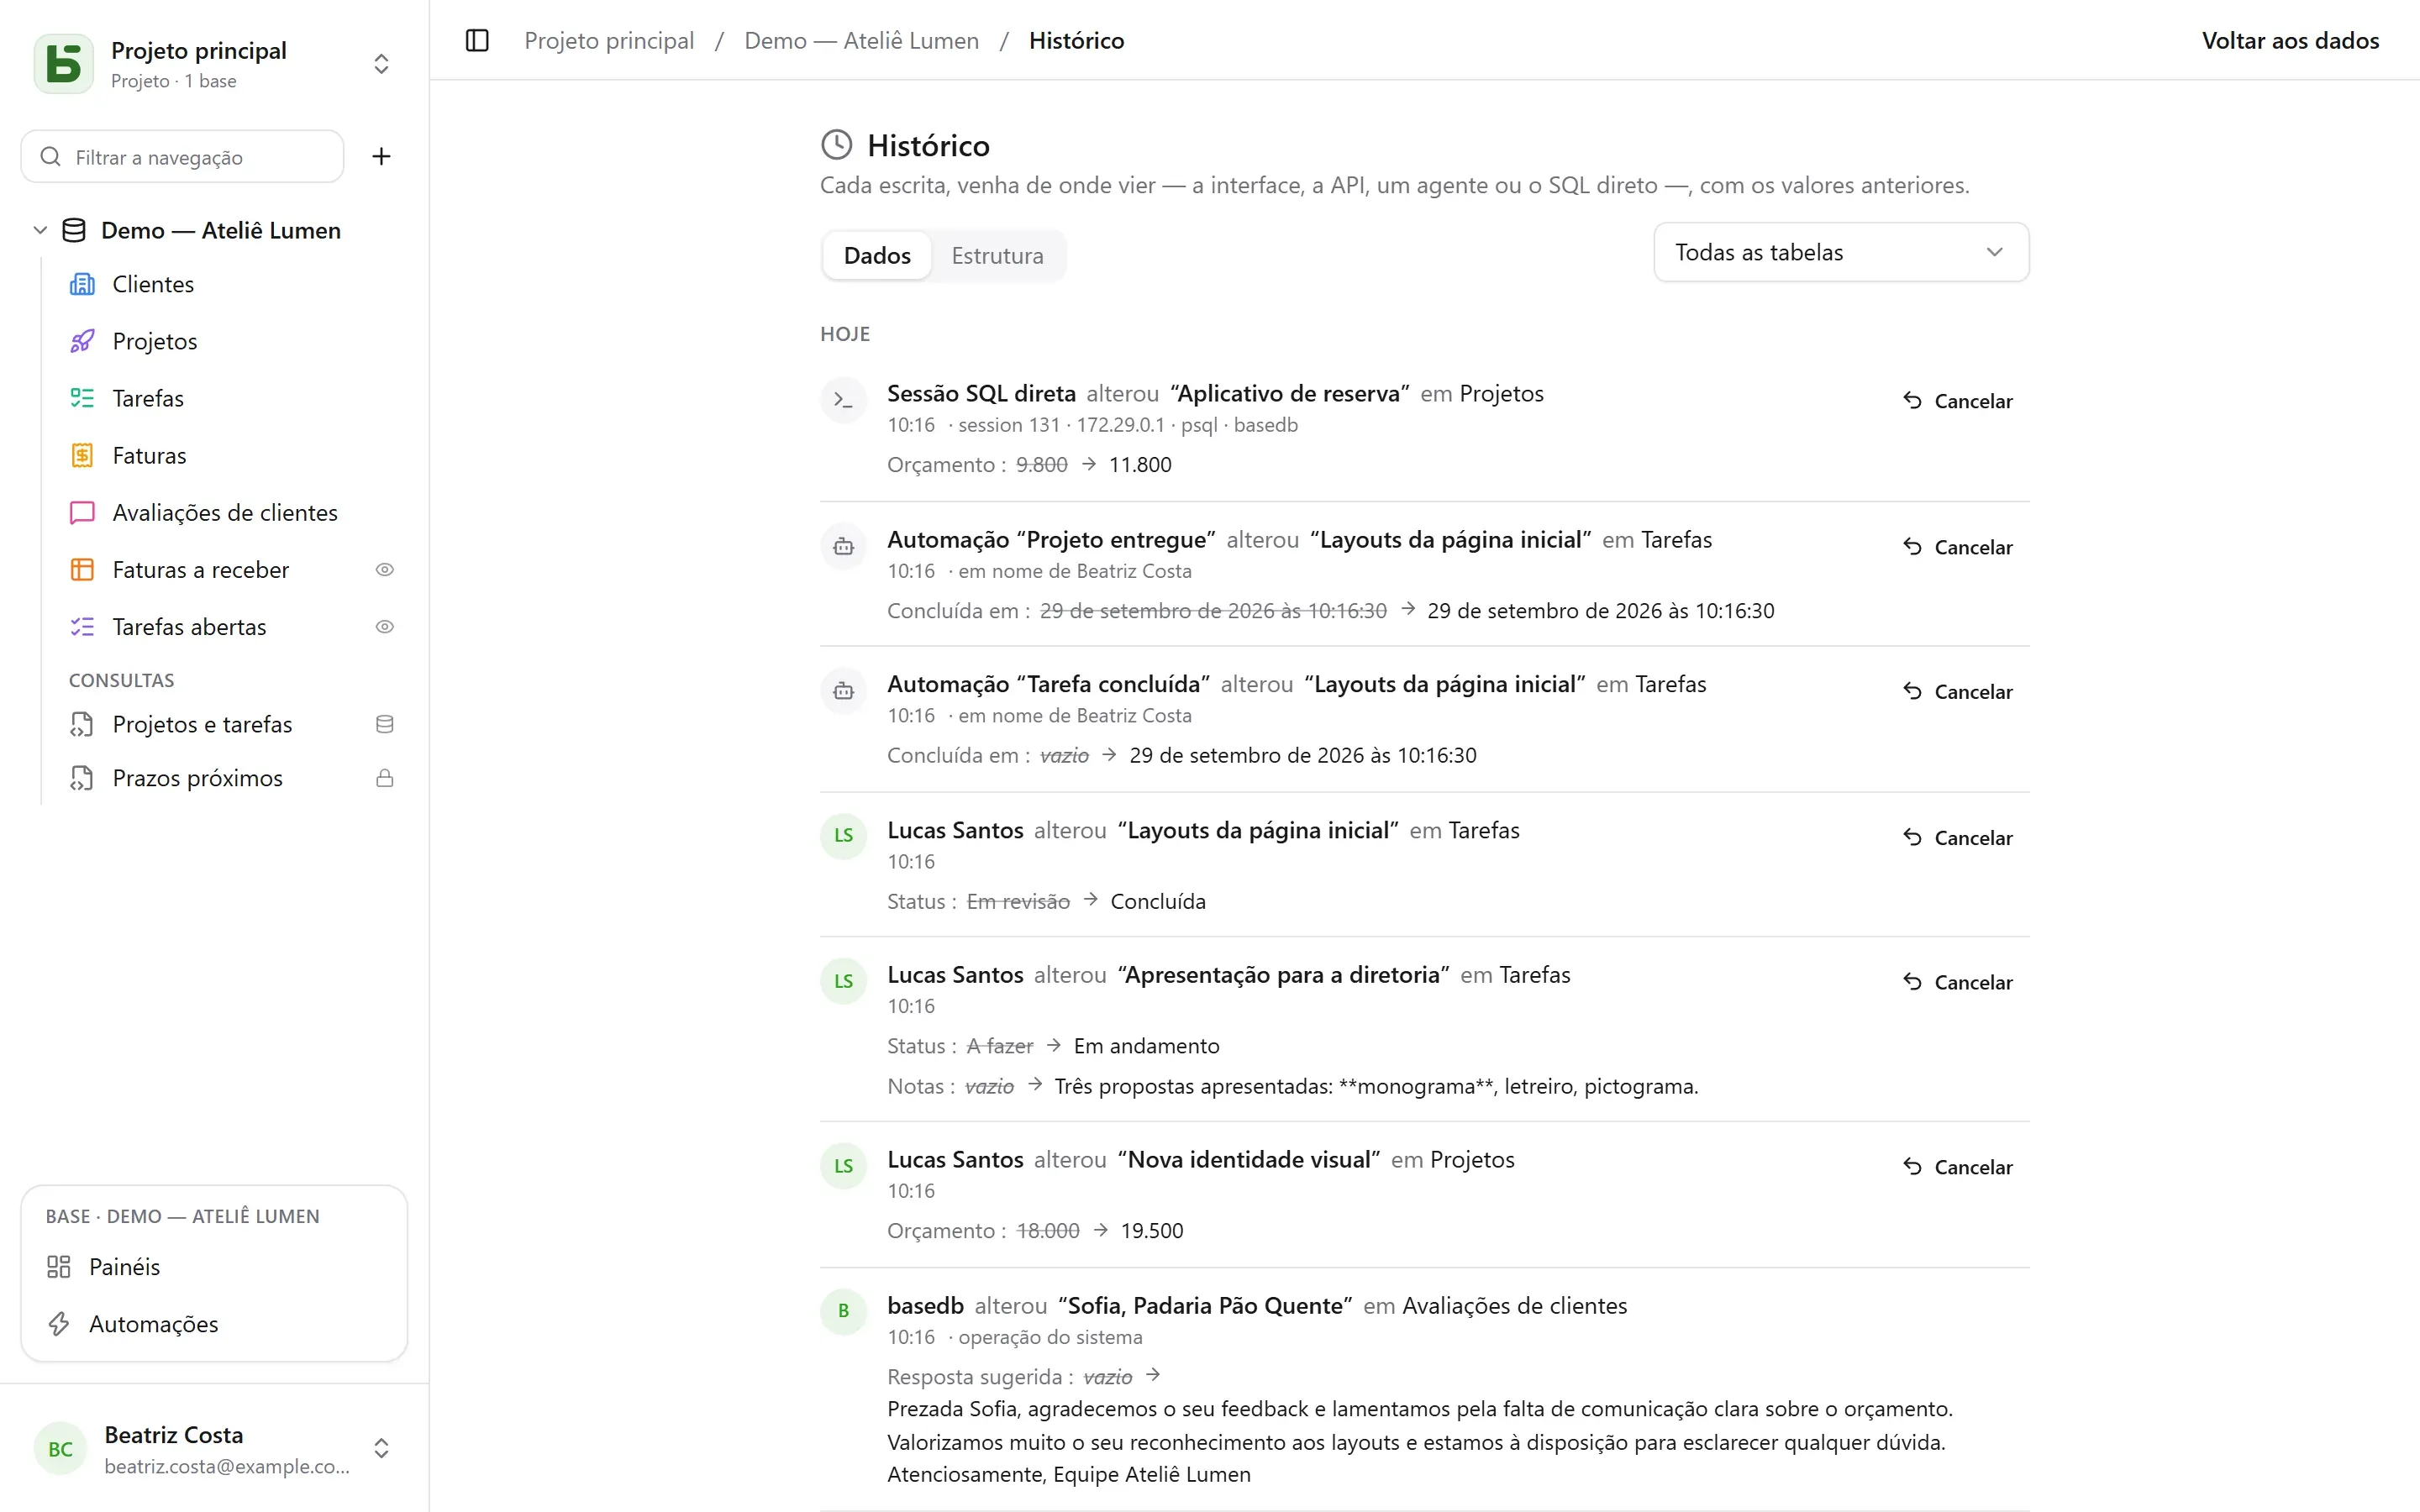Image resolution: width=2420 pixels, height=1512 pixels.
Task: Click the SQL terminal icon of Sessão SQL direta
Action: point(843,401)
